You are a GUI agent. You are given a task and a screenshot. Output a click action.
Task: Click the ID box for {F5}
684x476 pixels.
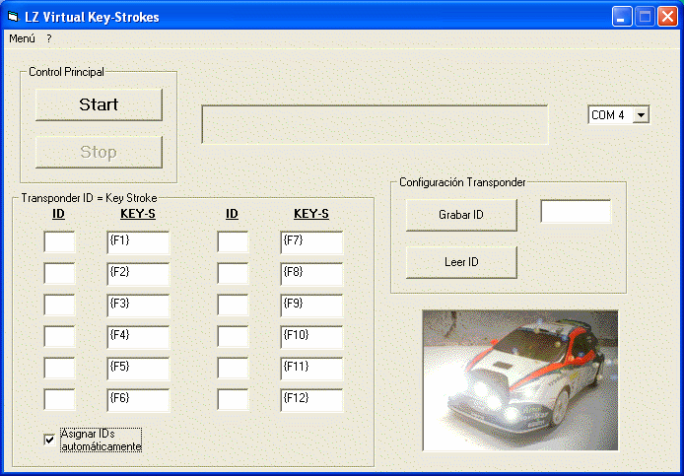(x=59, y=369)
